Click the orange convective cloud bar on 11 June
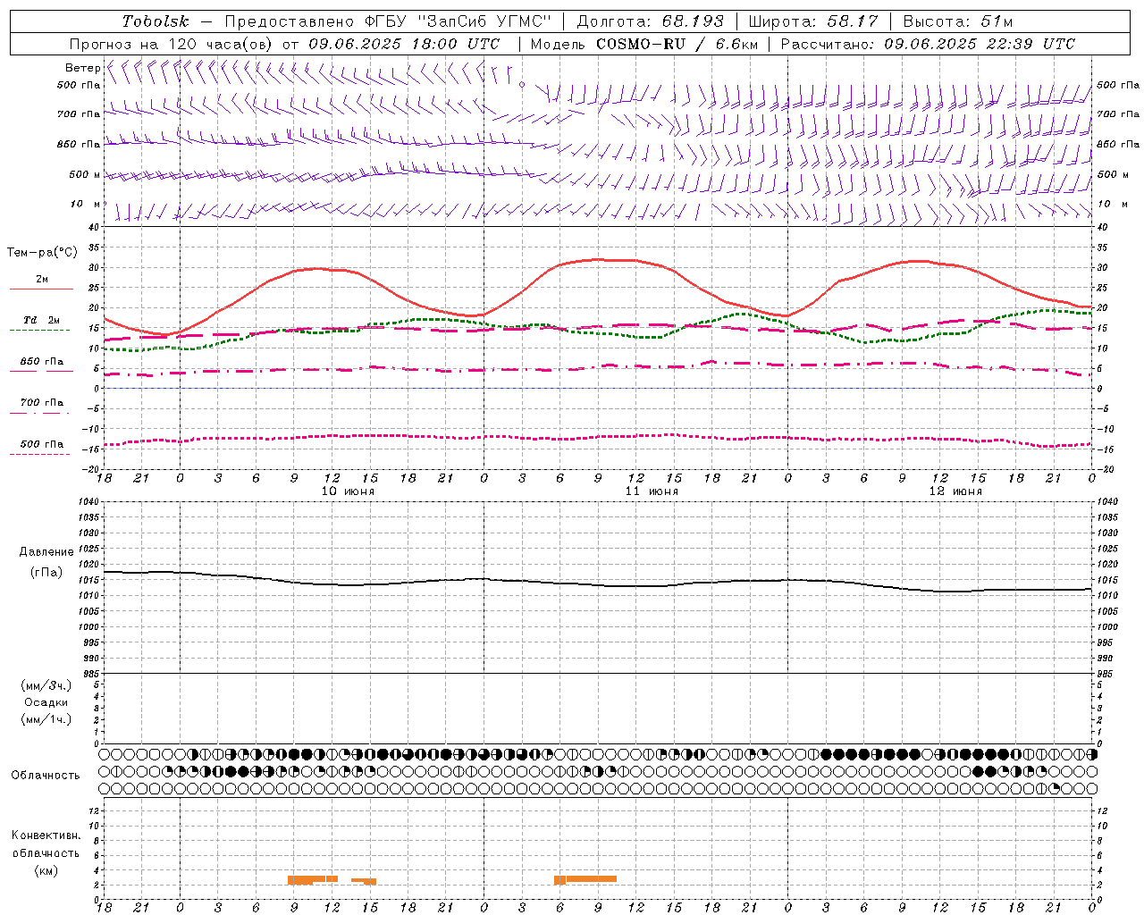The height and width of the screenshot is (915, 1144). click(x=585, y=879)
